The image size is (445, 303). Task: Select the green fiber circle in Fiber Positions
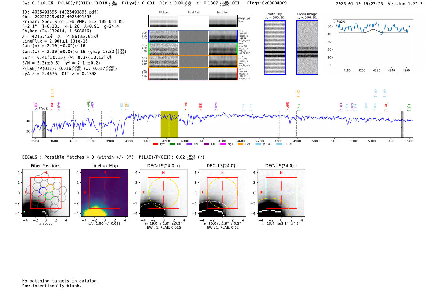(x=49, y=196)
